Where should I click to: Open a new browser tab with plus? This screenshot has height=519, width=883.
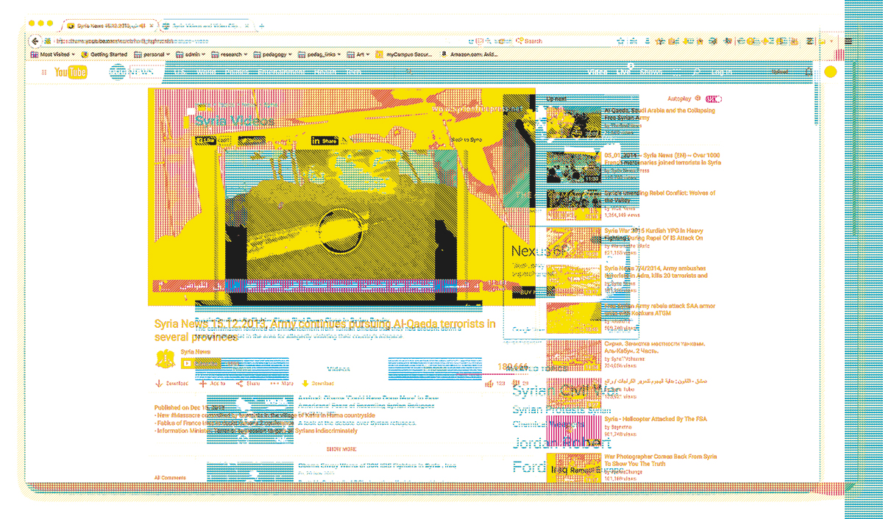coord(262,26)
